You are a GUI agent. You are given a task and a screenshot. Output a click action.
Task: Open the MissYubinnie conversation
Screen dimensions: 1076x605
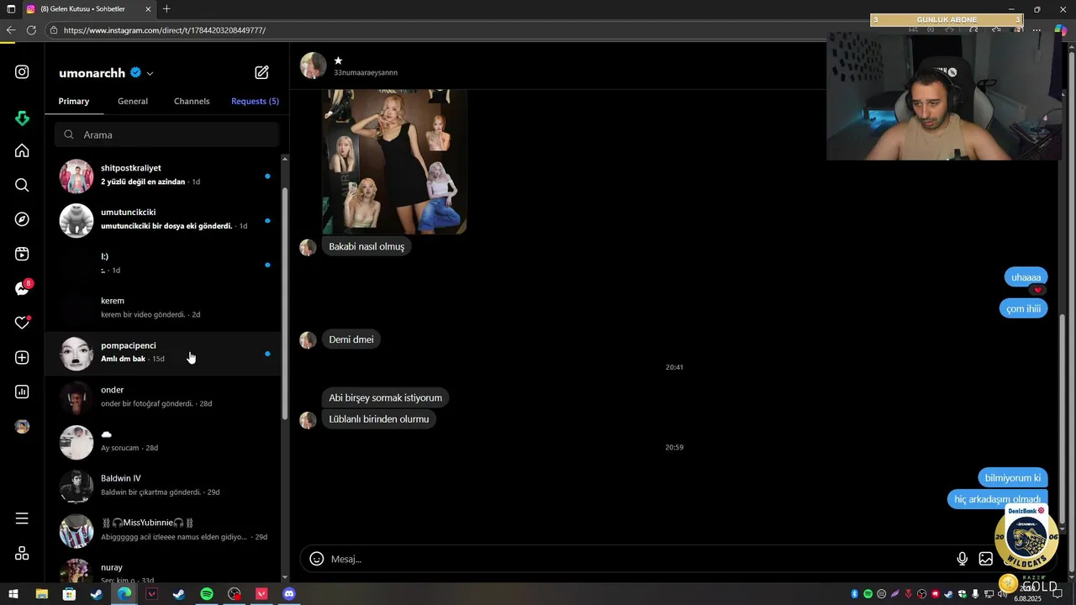click(163, 530)
